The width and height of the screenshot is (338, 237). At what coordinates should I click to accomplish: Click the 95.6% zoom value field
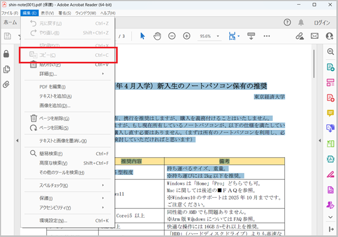click(x=205, y=36)
